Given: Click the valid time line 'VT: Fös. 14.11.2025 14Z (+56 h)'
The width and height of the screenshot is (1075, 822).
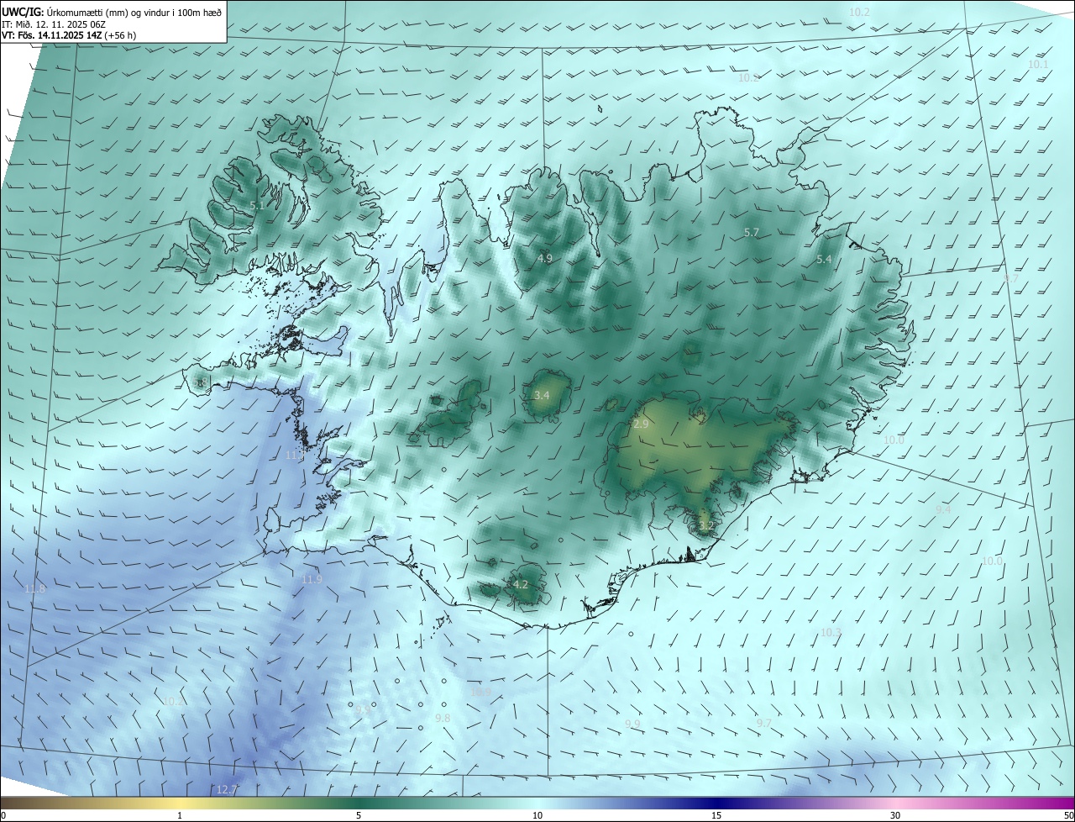Looking at the screenshot, I should 69,35.
